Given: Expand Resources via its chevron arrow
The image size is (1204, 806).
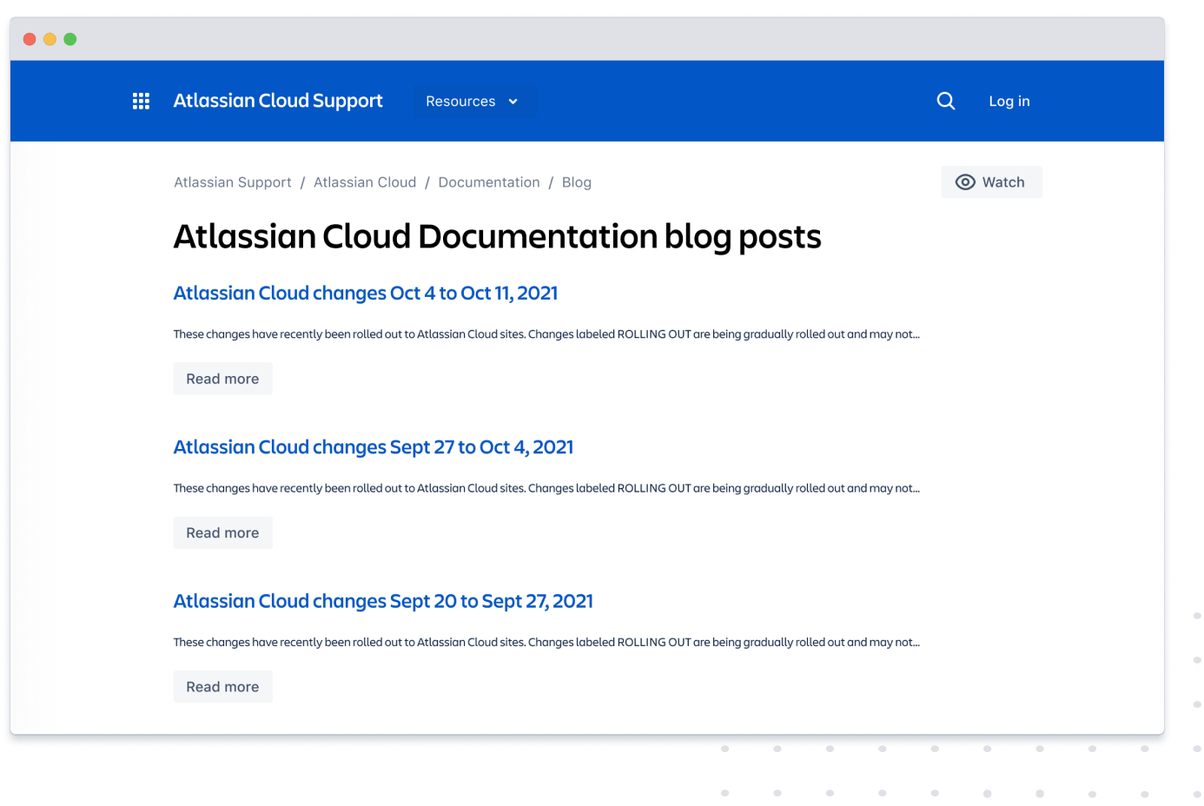Looking at the screenshot, I should (511, 102).
